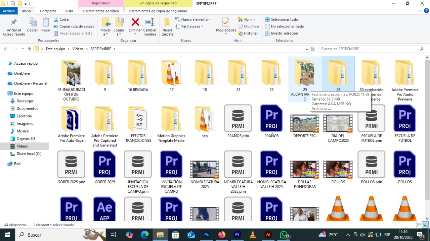Click the refresh button beside address bar

[x=312, y=49]
